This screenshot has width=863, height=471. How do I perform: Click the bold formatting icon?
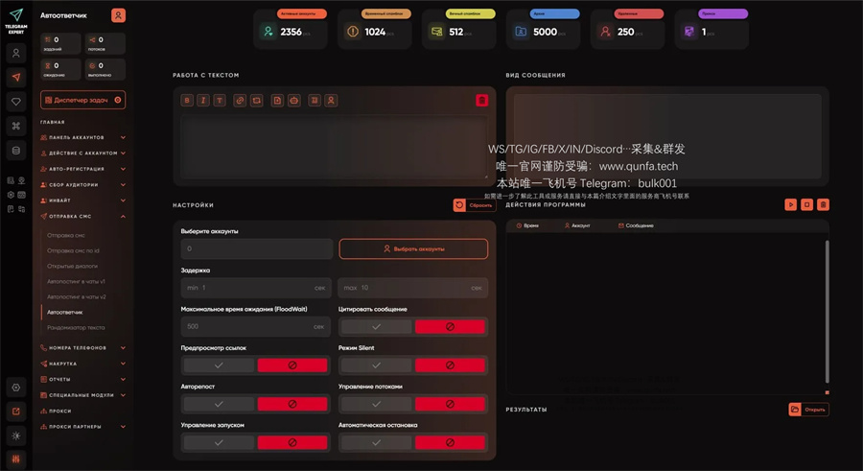tap(187, 101)
